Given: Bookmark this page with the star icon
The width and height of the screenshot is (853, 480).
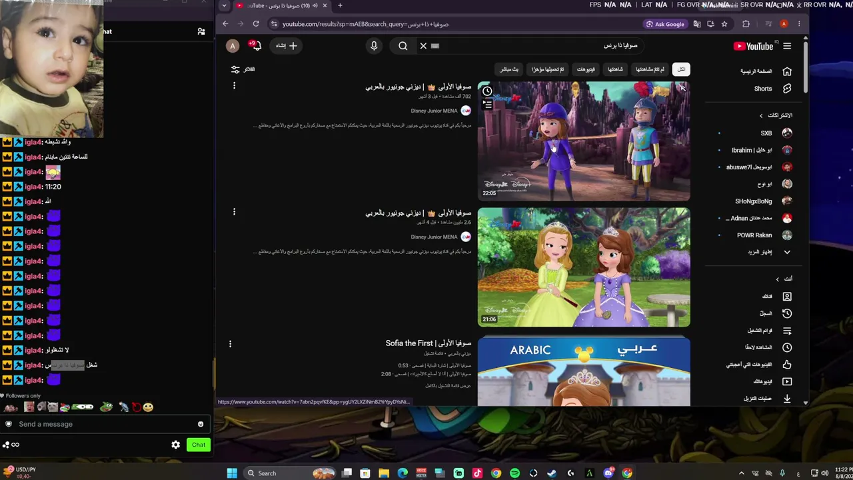Looking at the screenshot, I should [x=724, y=24].
